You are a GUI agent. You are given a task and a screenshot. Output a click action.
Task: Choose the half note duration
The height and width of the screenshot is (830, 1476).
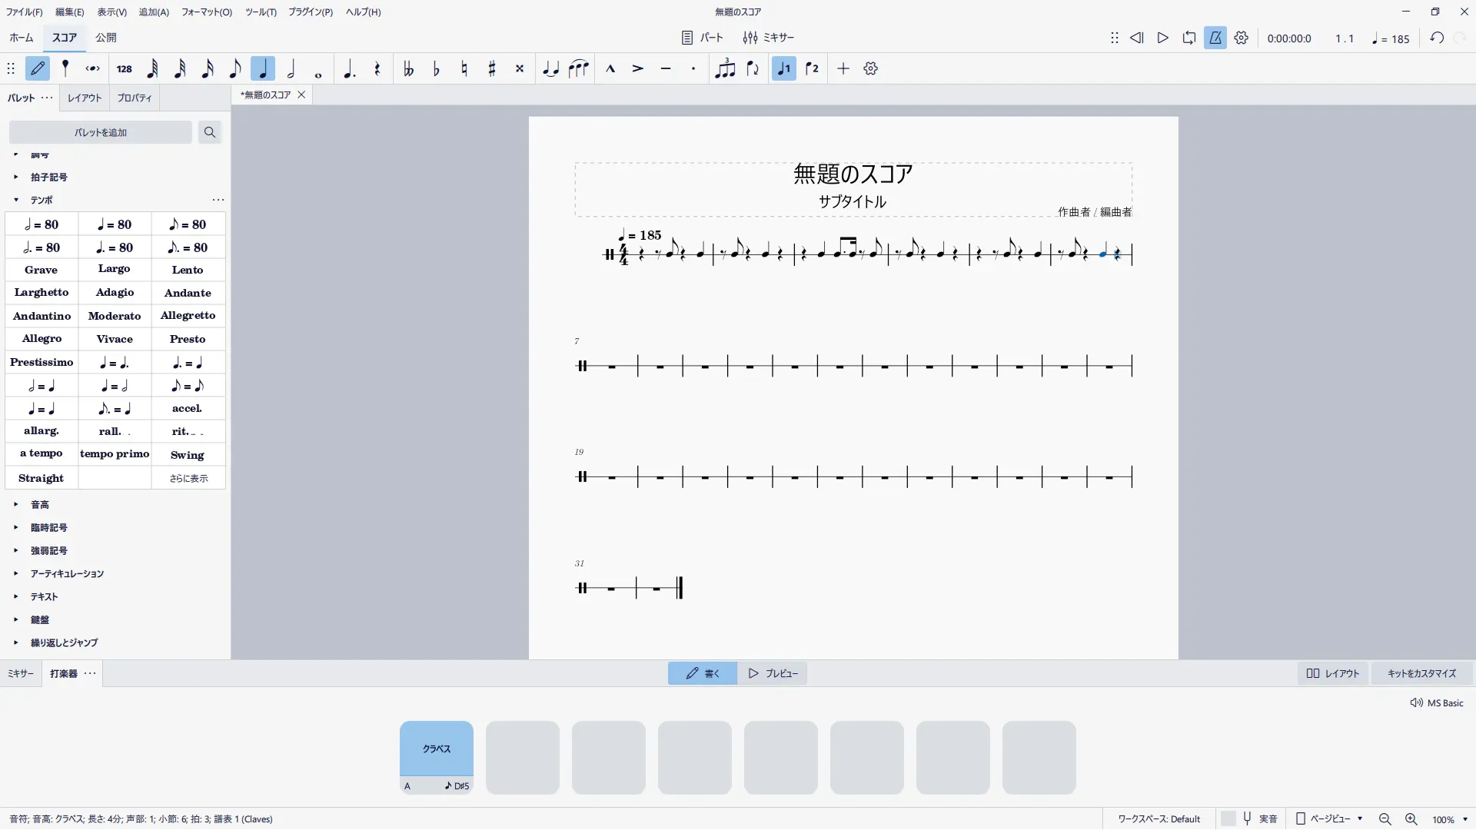[x=291, y=69]
